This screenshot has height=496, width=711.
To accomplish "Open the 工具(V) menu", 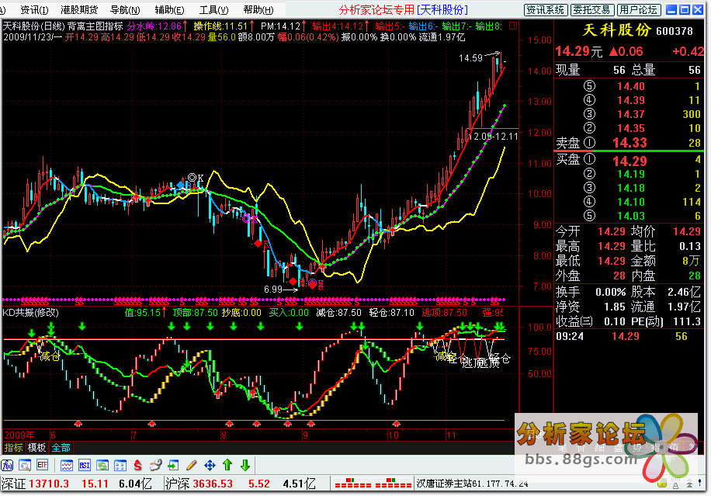I will click(213, 10).
